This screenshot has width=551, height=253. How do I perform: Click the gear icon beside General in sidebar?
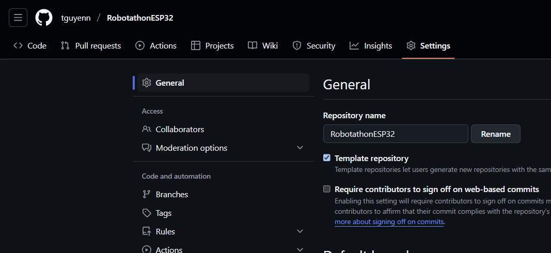point(147,83)
